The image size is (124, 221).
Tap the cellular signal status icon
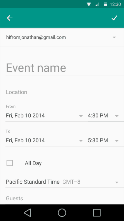click(97, 4)
